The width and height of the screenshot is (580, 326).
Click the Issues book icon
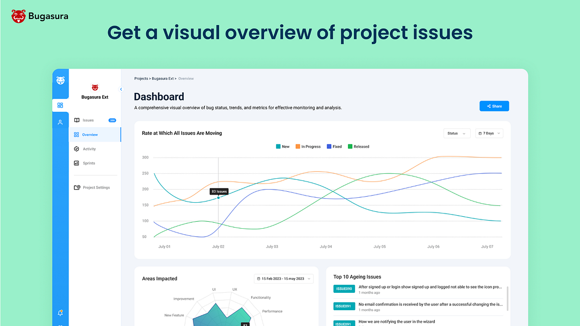click(77, 120)
